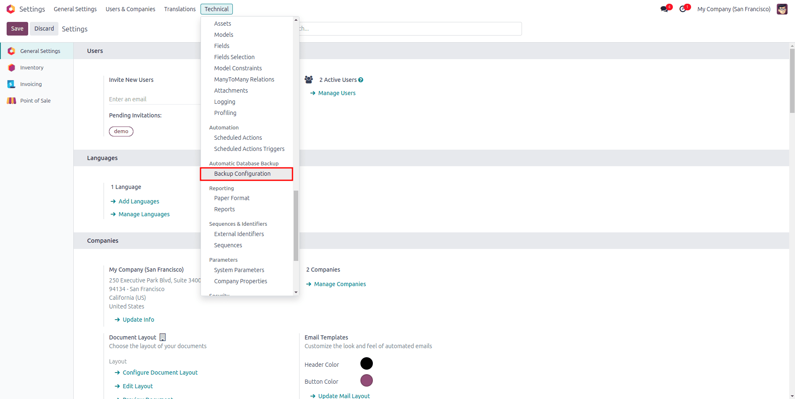
Task: Click the Odoo Settings app logo icon
Action: [11, 9]
